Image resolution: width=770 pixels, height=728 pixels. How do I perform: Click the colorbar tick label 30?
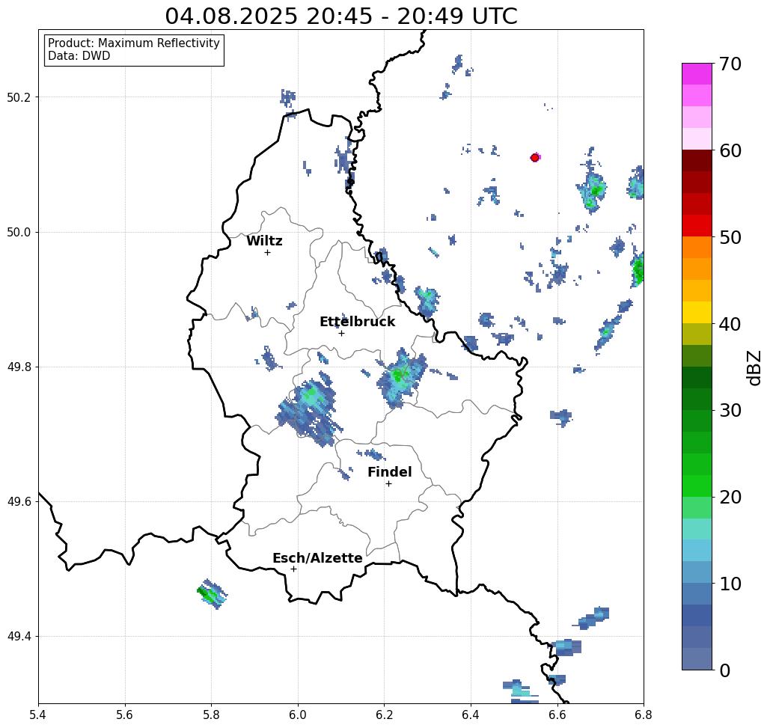coord(730,411)
